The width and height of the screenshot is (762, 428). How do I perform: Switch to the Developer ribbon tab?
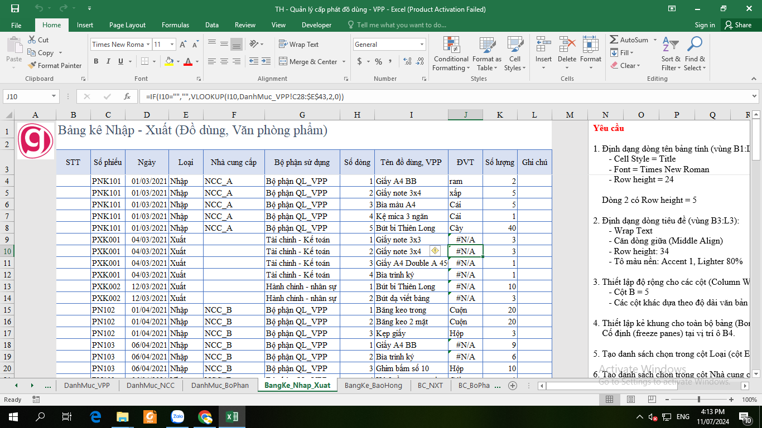tap(316, 25)
